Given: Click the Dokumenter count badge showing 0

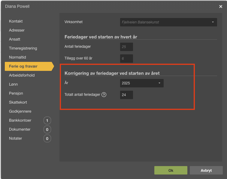Looking at the screenshot, I should coord(47,129).
